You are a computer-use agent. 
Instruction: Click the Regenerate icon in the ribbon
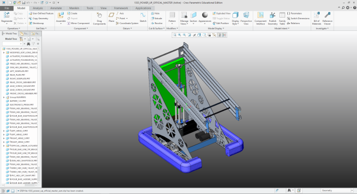coord(6,15)
